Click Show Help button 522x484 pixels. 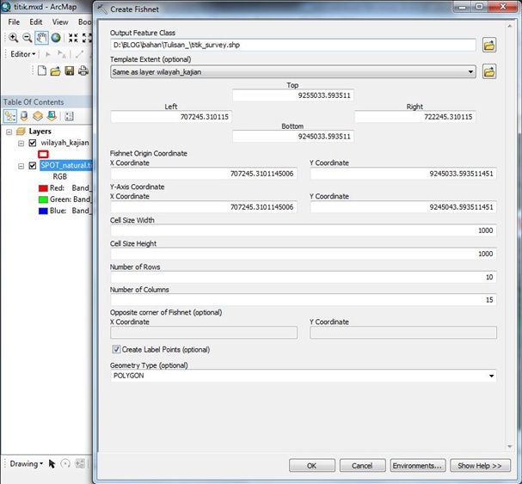pos(480,465)
